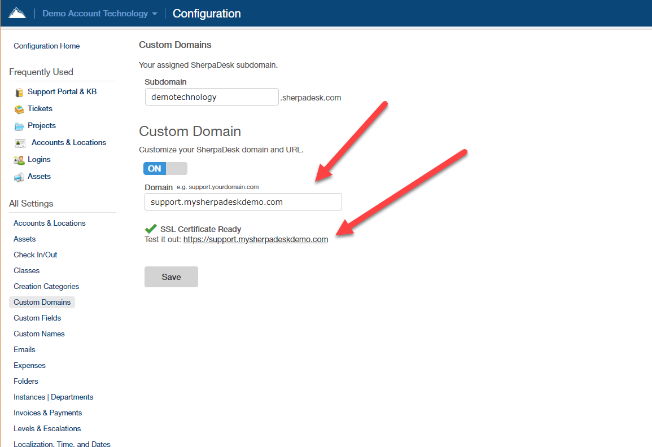Click the Assets icon in Frequently Used
Viewport: 652px width, 447px height.
click(x=18, y=176)
